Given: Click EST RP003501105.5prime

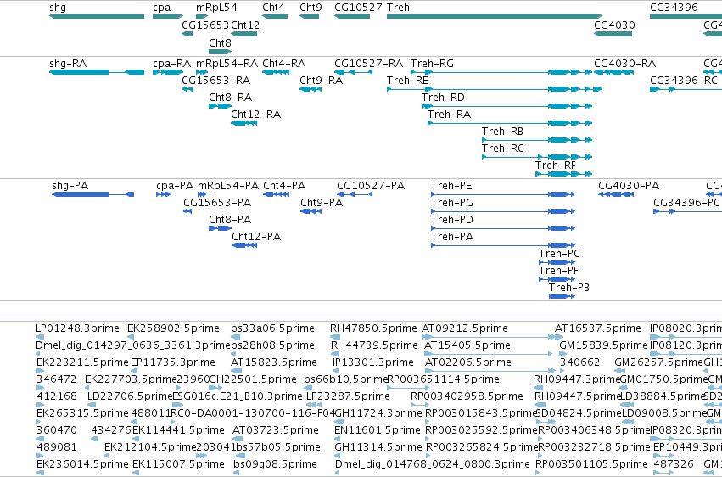Looking at the screenshot, I should pyautogui.click(x=591, y=464).
